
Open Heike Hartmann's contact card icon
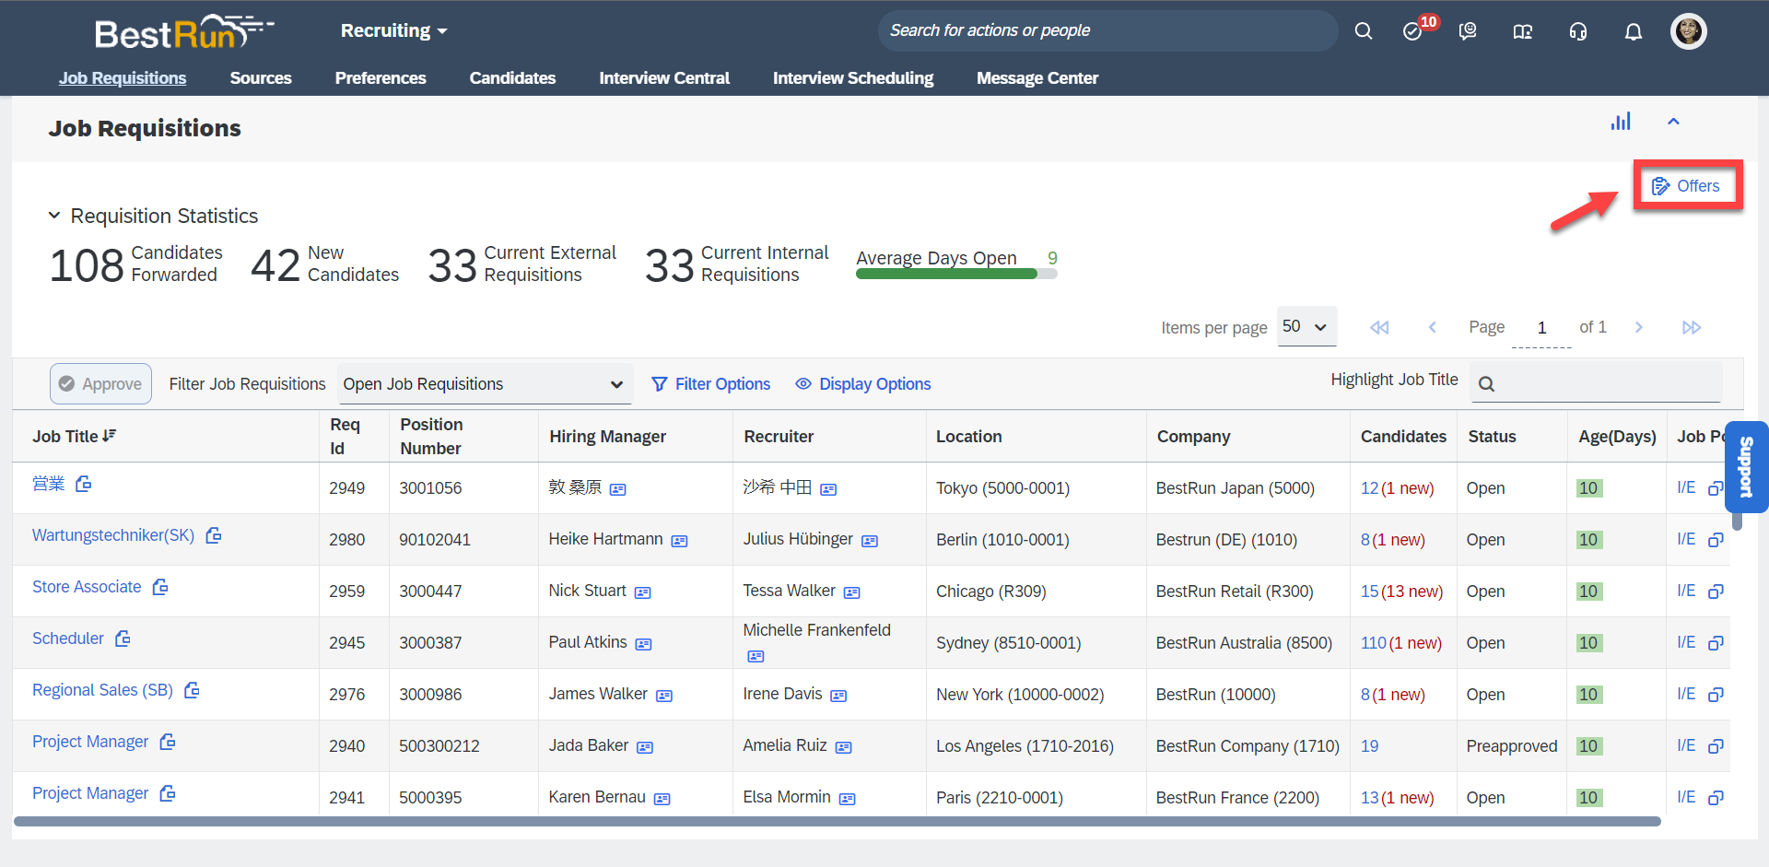coord(680,541)
